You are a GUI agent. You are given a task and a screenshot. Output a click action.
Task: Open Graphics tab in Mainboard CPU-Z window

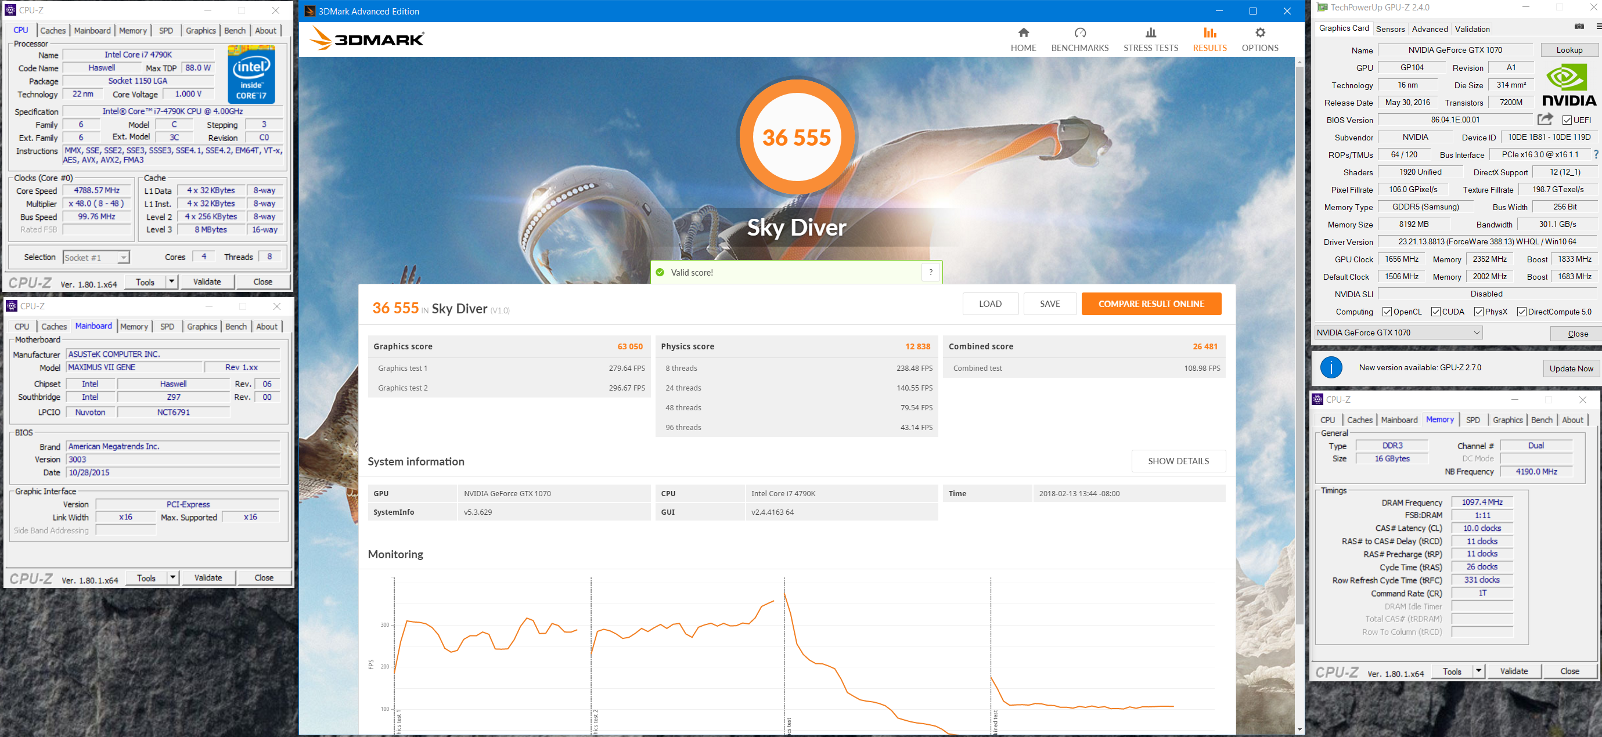tap(202, 326)
